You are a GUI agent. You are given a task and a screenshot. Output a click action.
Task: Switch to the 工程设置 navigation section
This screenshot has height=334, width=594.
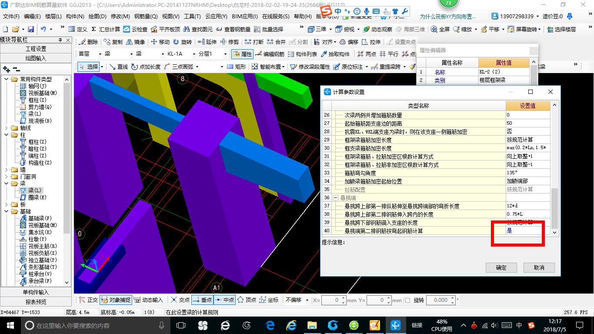(x=36, y=49)
